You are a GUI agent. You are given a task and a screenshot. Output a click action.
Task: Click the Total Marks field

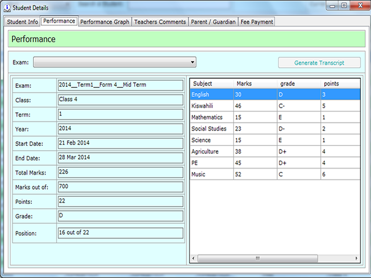coord(120,172)
